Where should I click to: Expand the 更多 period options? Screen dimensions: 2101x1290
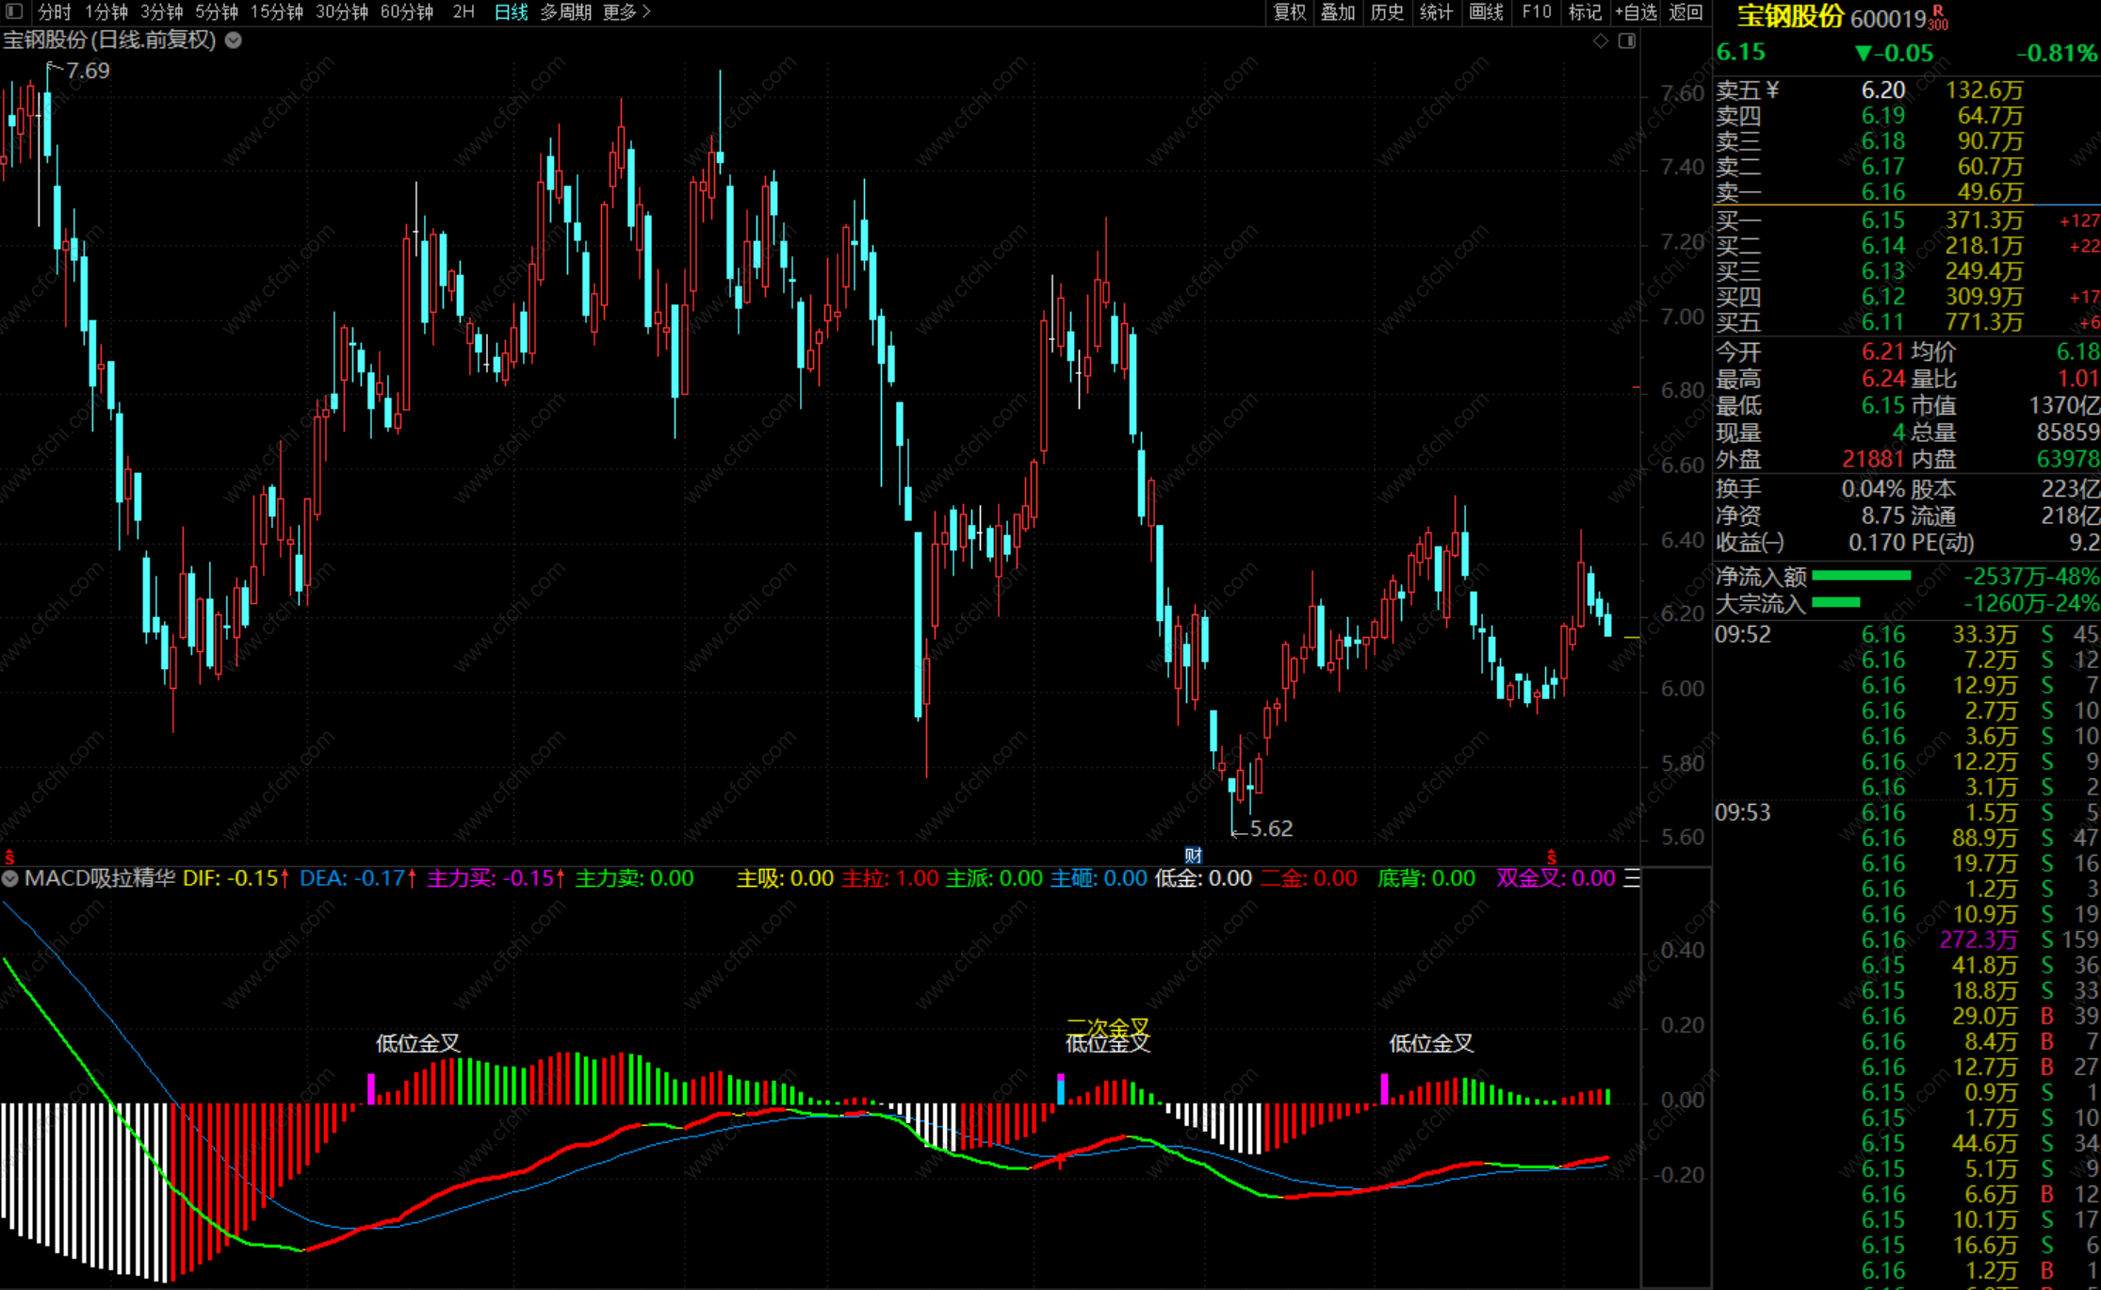pos(627,12)
